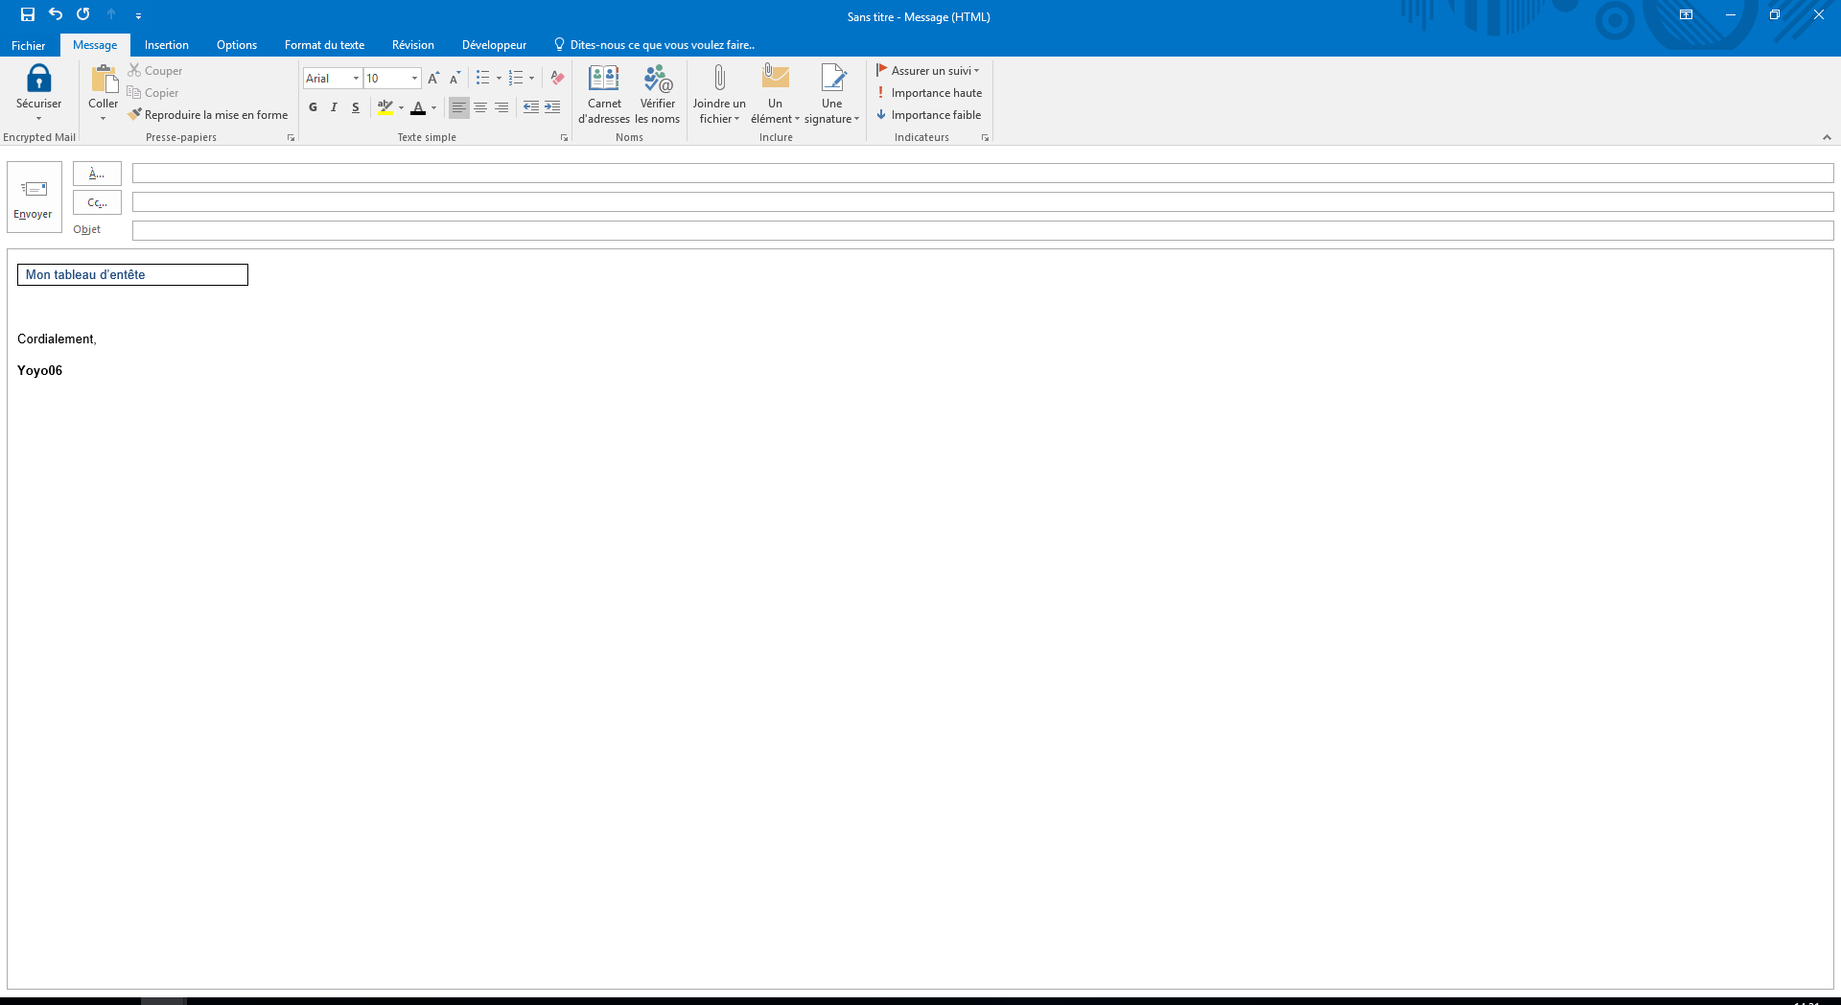Click Vérifier les noms
This screenshot has height=1005, width=1841.
coord(658,94)
